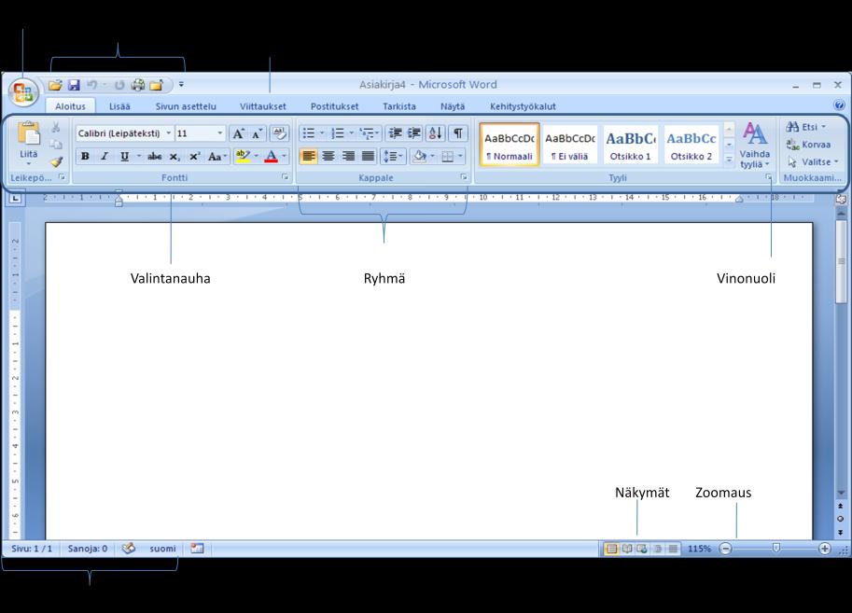
Task: Activate the Format Painter brush
Action: pos(56,162)
